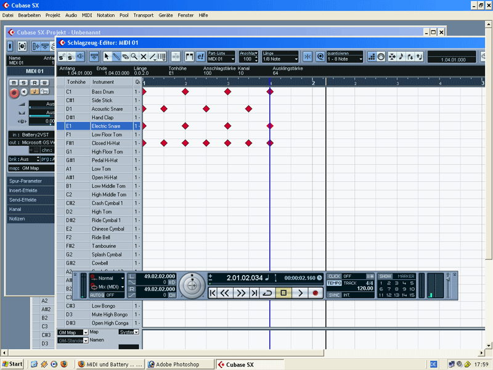
Task: Click transport go to end button
Action: pos(254,293)
